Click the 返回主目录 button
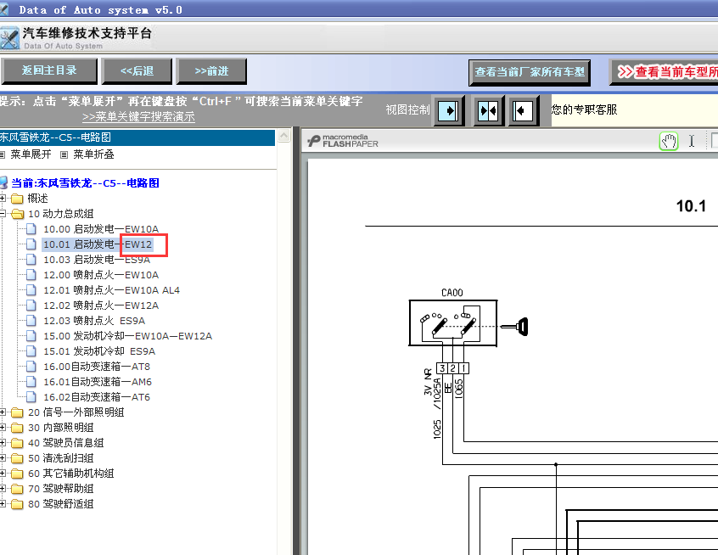This screenshot has height=555, width=718. point(48,71)
